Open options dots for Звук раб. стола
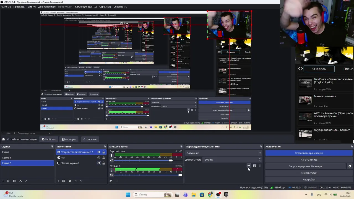Screen dimensions: 354x199 pos(111,156)
